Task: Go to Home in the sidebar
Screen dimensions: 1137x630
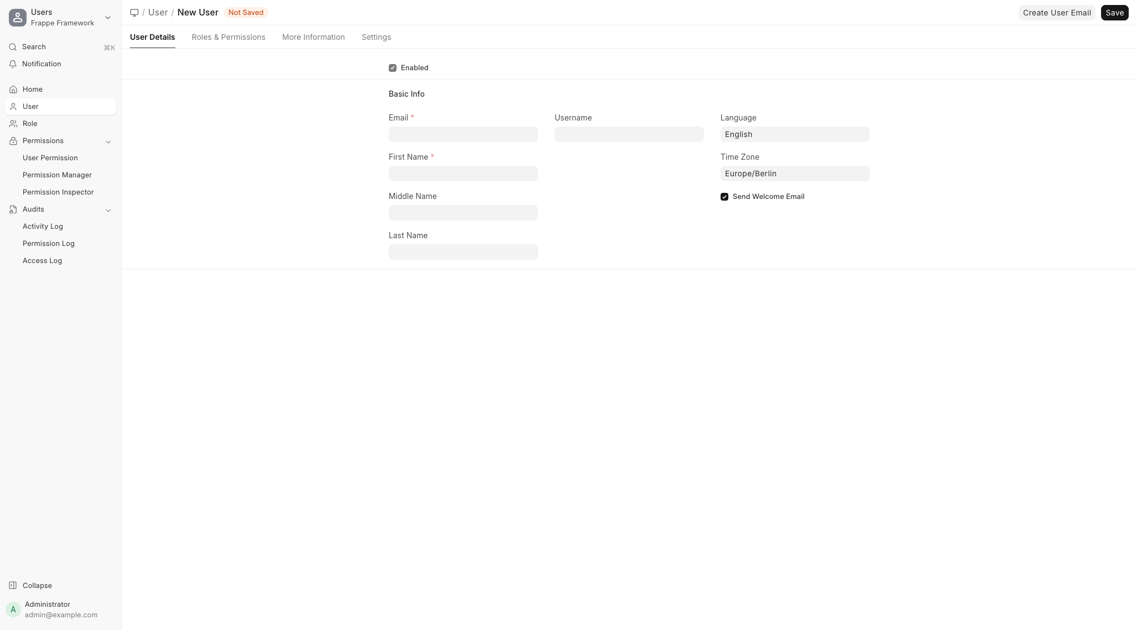Action: [x=61, y=90]
